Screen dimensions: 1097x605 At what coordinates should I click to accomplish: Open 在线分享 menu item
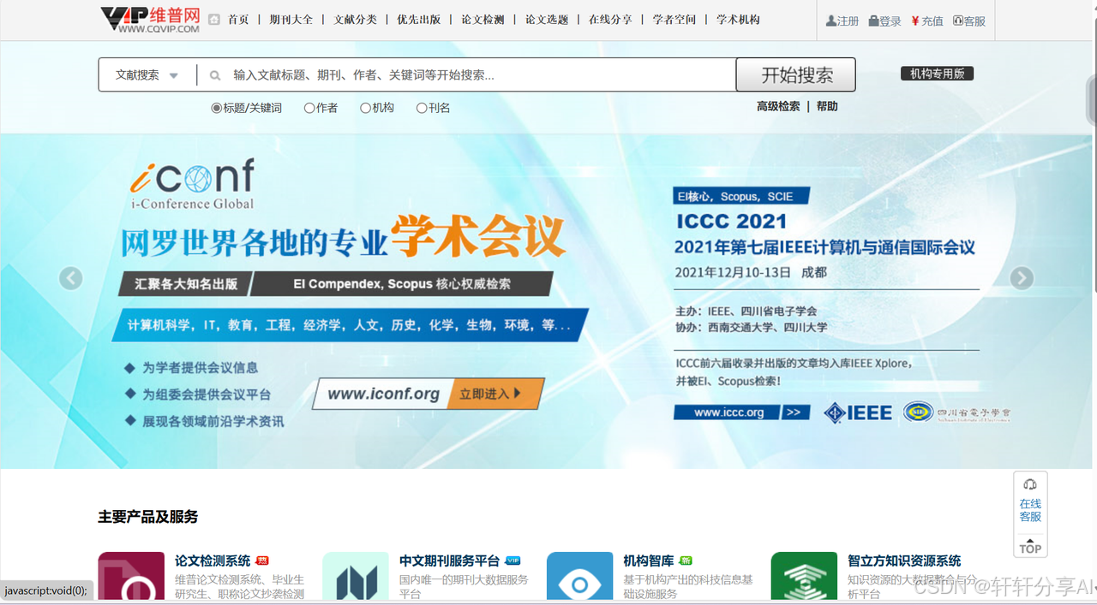610,20
